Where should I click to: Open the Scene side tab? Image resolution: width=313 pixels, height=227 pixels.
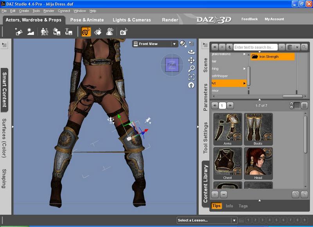click(x=205, y=65)
